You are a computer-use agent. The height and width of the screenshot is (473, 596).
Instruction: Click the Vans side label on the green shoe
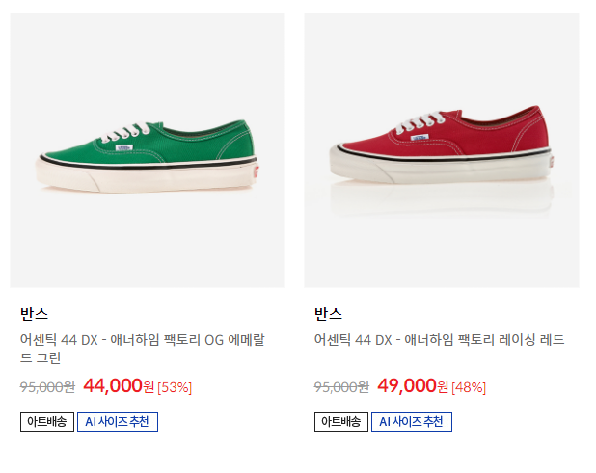click(123, 148)
